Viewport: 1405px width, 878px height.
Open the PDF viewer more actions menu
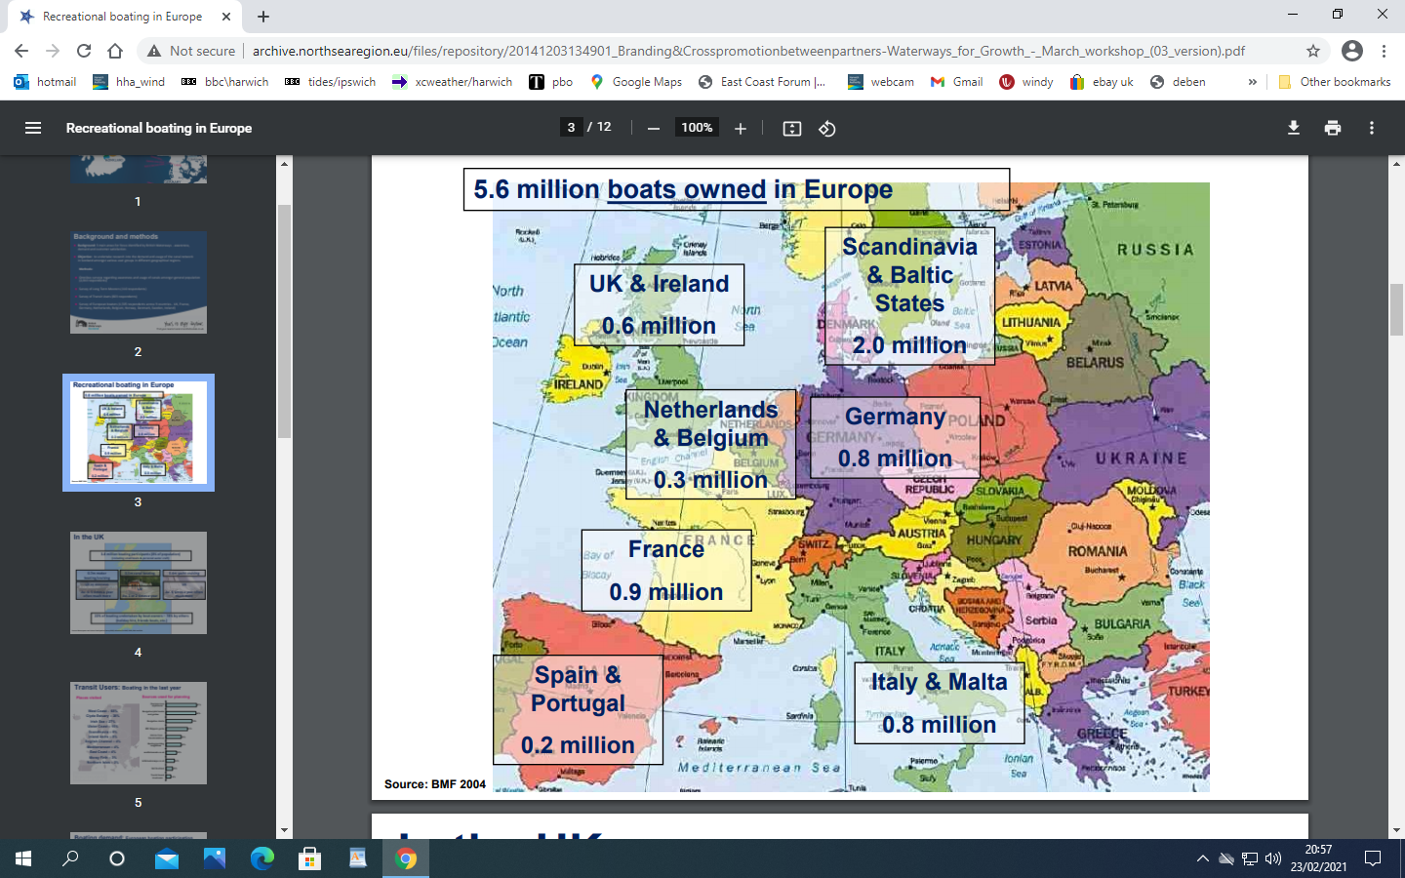point(1372,128)
